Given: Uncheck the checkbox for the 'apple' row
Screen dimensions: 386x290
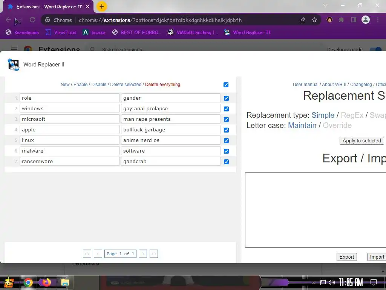Looking at the screenshot, I should click(226, 130).
